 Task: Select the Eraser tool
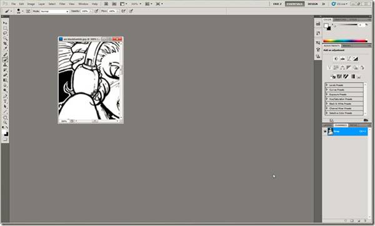[5, 76]
